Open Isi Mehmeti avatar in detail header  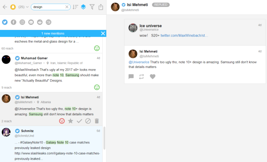click(x=115, y=7)
